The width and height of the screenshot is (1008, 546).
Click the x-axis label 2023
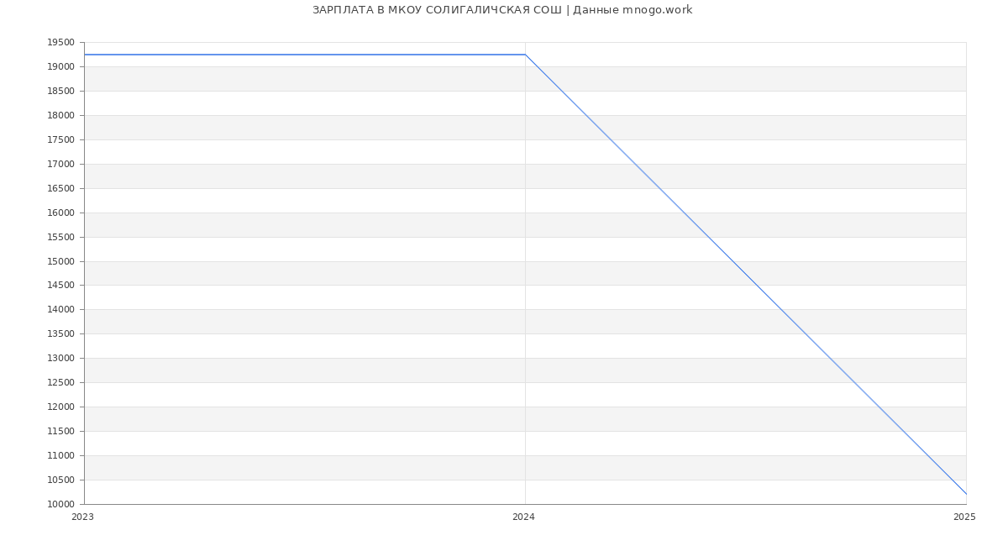83,517
